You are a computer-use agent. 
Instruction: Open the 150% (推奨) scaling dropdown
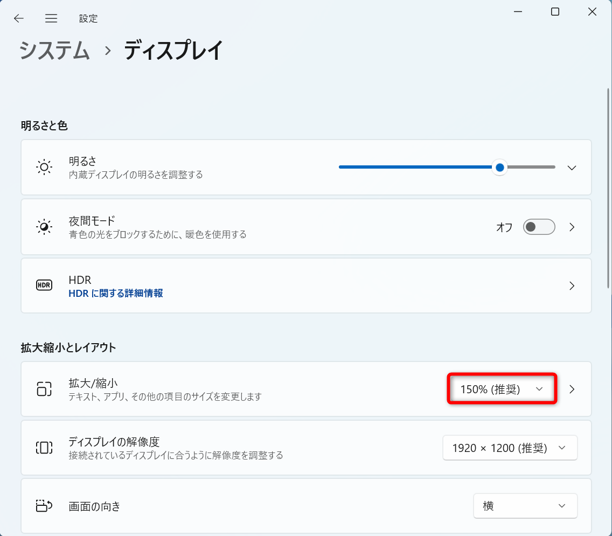coord(501,389)
